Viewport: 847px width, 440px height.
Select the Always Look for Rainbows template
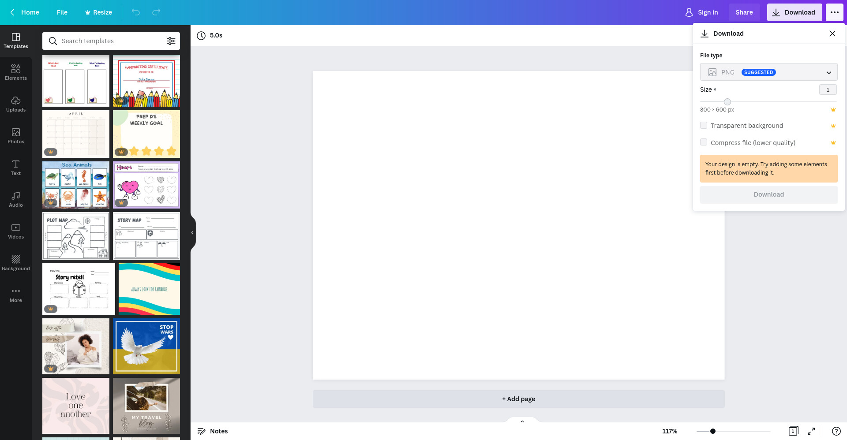(x=149, y=289)
